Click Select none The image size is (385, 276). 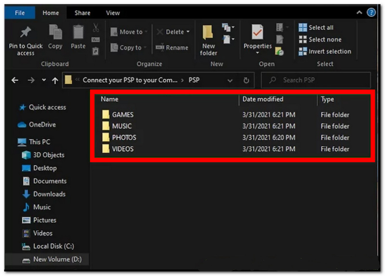[x=320, y=39]
